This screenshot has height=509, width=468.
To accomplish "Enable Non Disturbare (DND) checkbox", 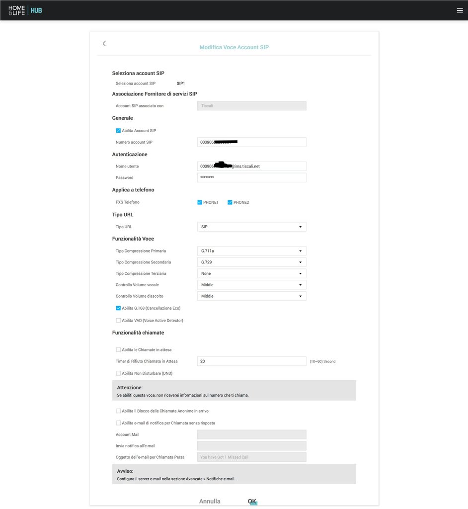I will point(118,373).
